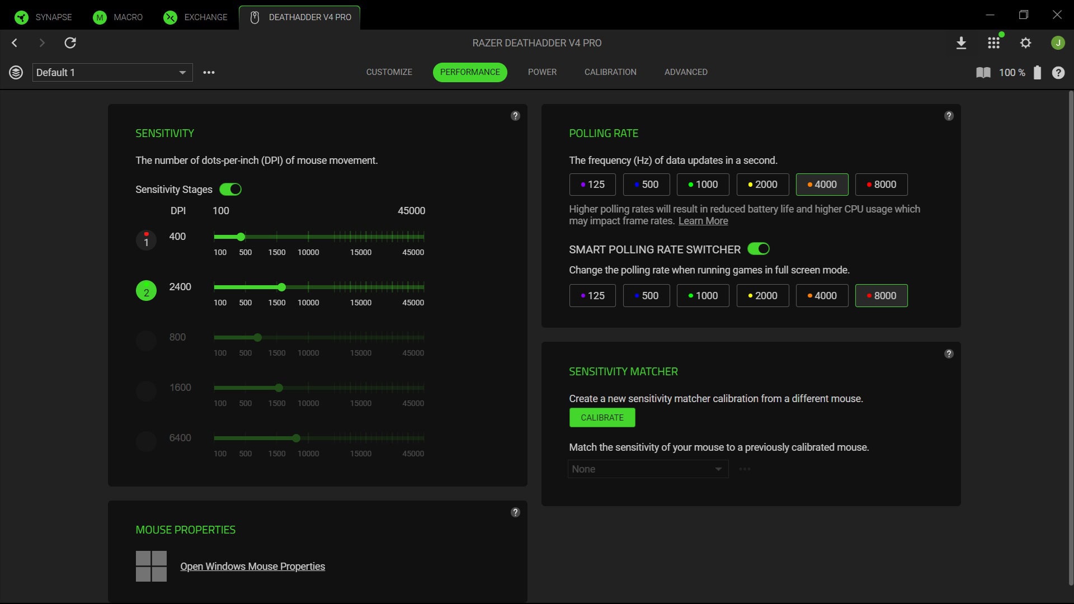Open the Power section

click(542, 72)
